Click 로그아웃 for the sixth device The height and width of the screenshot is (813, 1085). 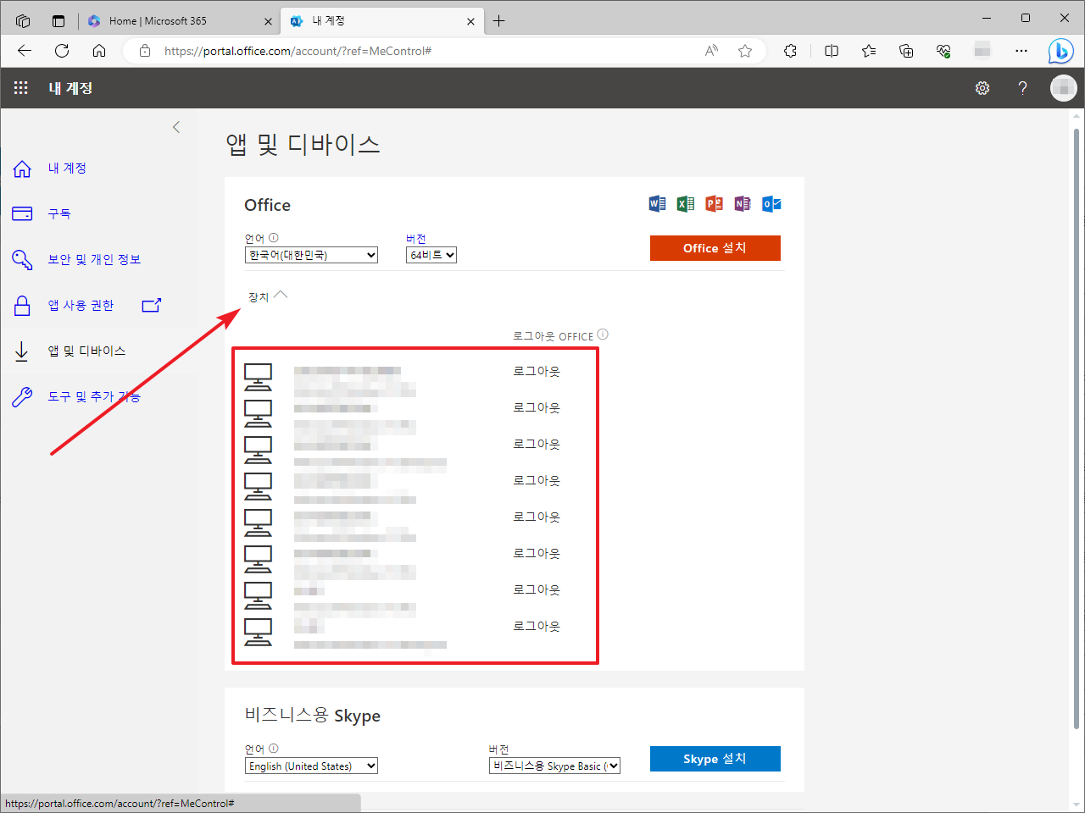pyautogui.click(x=537, y=553)
